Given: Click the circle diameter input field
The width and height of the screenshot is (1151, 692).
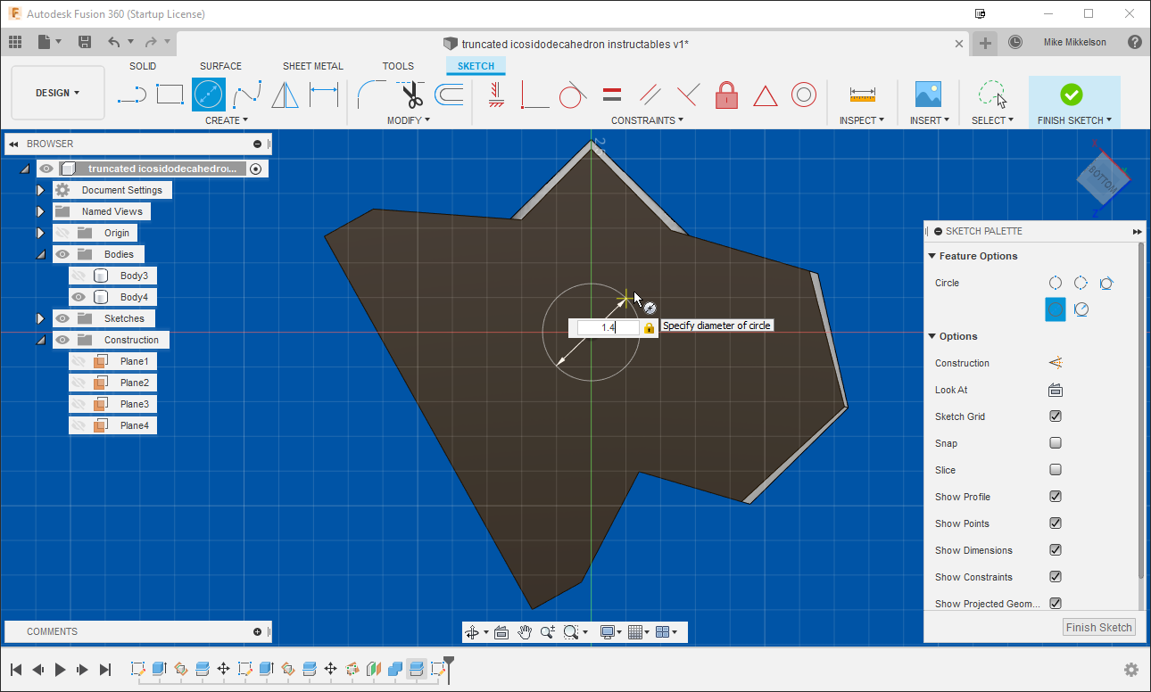Looking at the screenshot, I should pyautogui.click(x=607, y=327).
